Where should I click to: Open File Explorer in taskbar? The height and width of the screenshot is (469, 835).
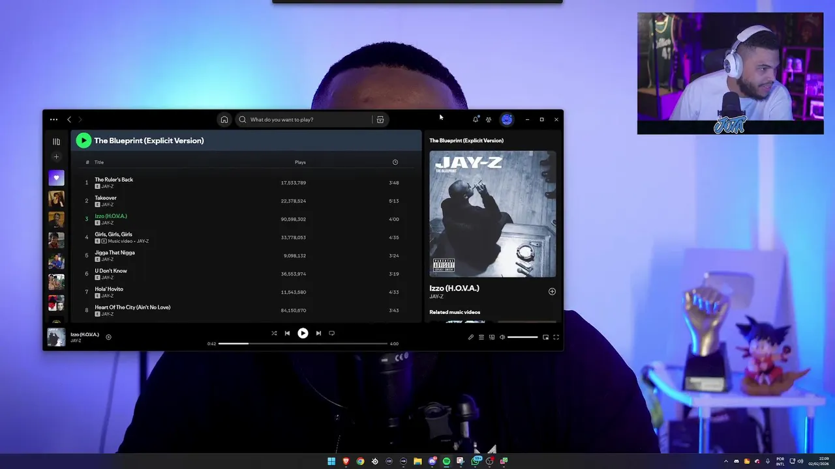click(x=417, y=461)
